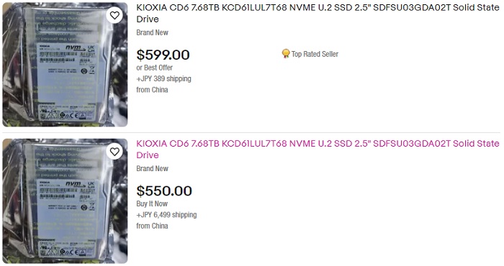Click 'from China' under the $599.00 listing

coord(152,90)
